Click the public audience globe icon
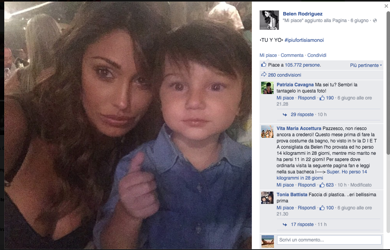 [x=375, y=20]
